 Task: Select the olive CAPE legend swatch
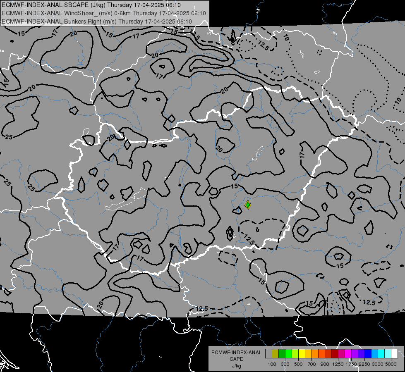click(x=276, y=354)
